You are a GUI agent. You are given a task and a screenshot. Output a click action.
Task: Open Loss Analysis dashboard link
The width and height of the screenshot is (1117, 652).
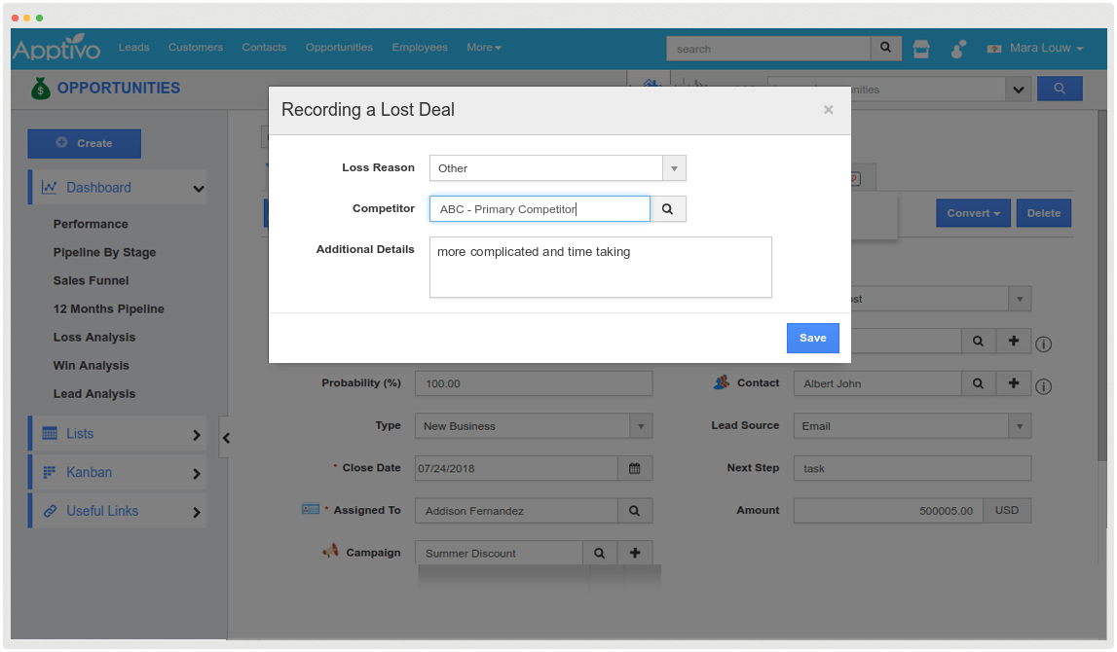click(x=94, y=338)
